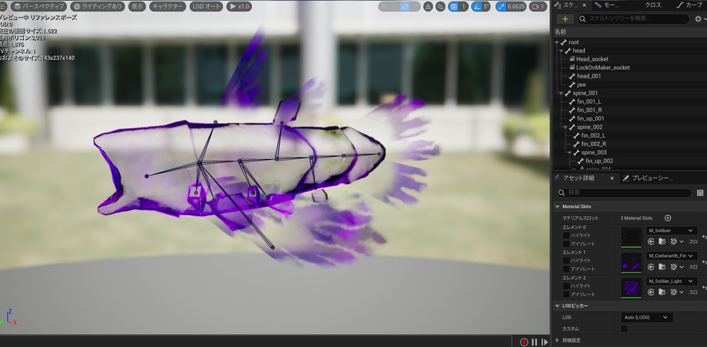Image resolution: width=707 pixels, height=347 pixels.
Task: Collapse the spine_002 bone
Action: [x=566, y=127]
